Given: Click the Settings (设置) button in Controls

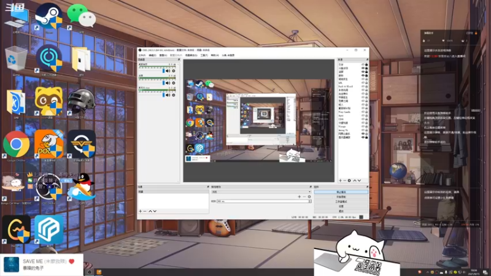Looking at the screenshot, I should (341, 207).
